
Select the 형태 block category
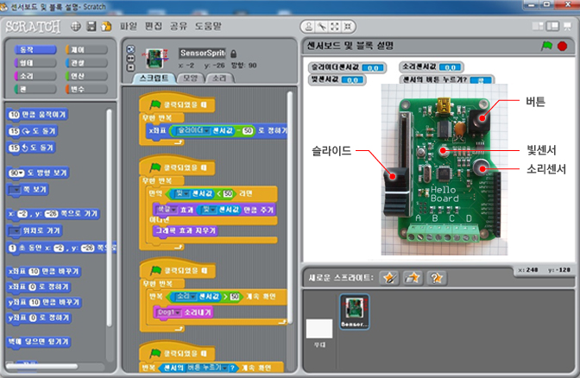(x=35, y=63)
